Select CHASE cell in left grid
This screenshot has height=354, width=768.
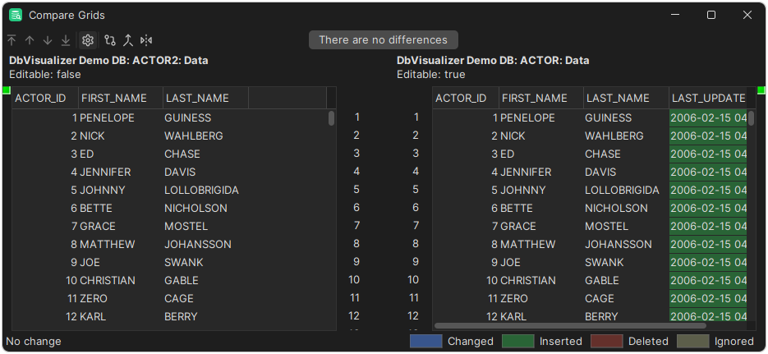coord(205,154)
